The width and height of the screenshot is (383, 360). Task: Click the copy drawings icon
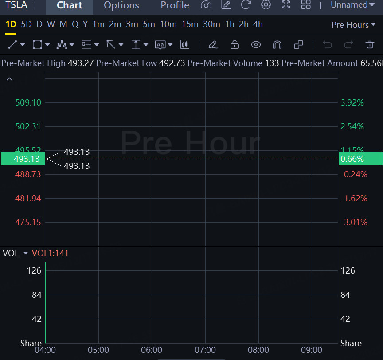[x=298, y=45]
